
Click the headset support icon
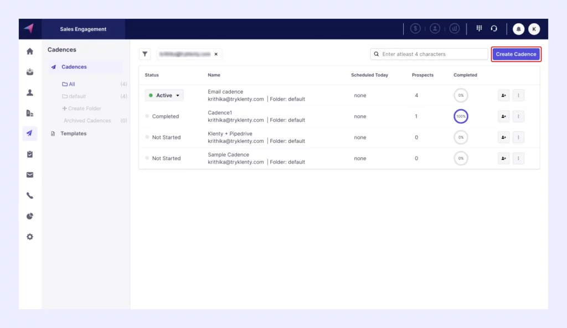493,28
